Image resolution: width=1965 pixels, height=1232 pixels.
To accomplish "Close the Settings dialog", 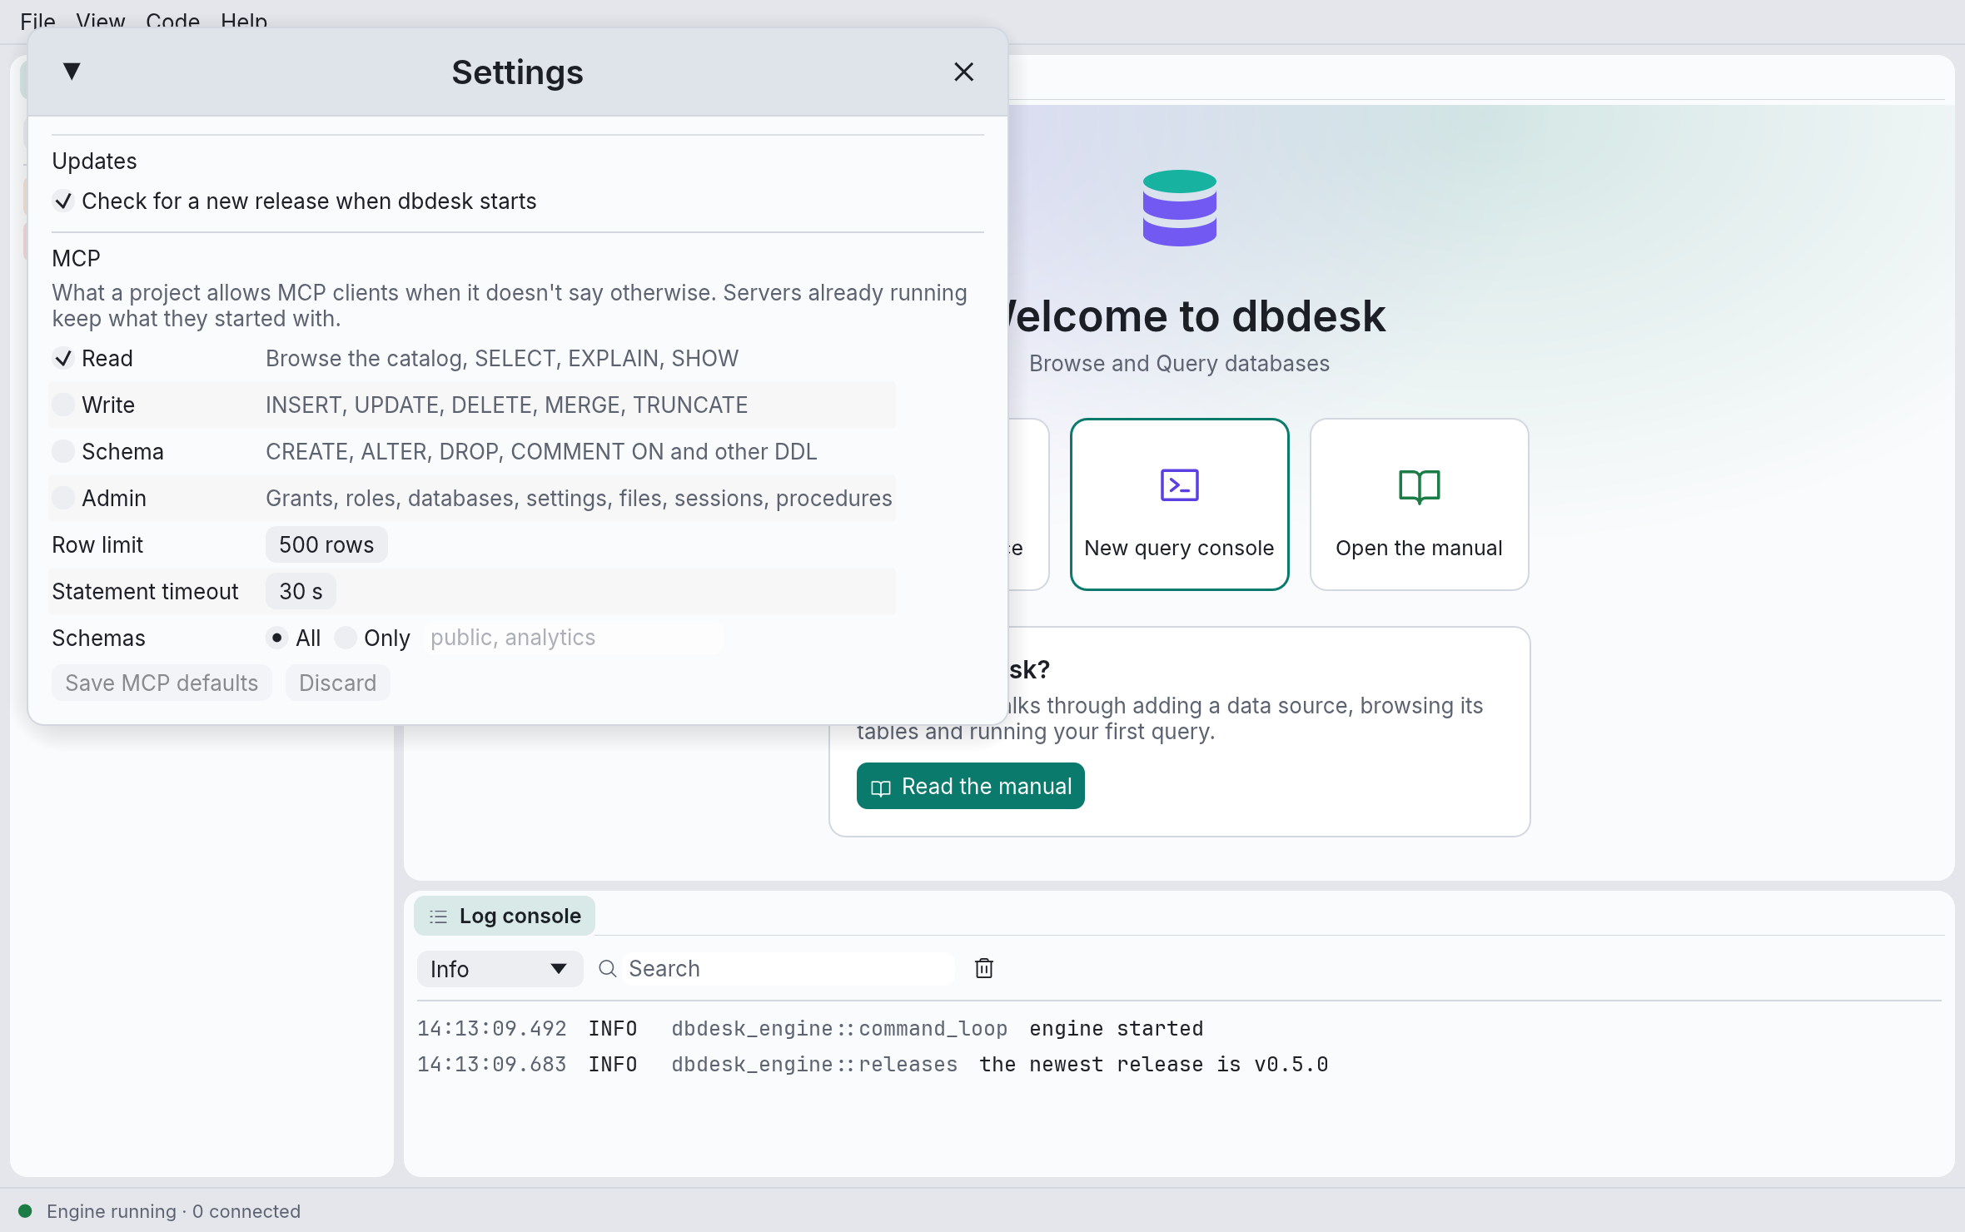I will 963,72.
